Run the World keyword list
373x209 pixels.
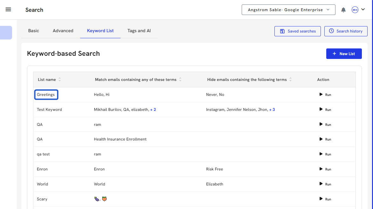pos(325,184)
